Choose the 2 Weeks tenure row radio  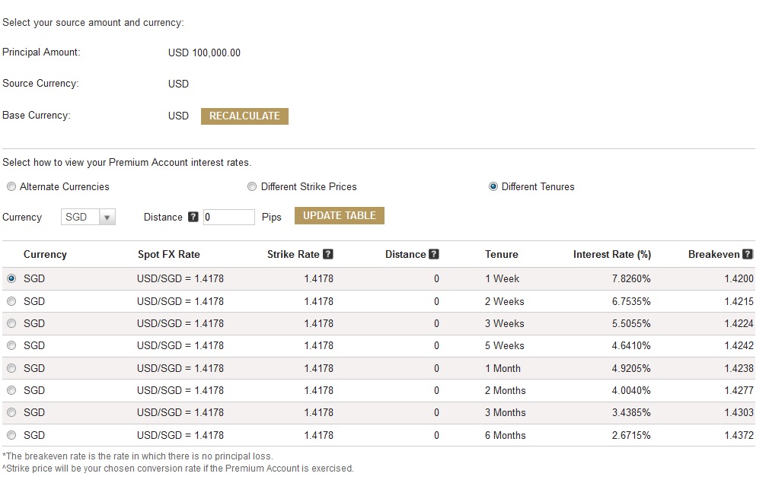(11, 301)
